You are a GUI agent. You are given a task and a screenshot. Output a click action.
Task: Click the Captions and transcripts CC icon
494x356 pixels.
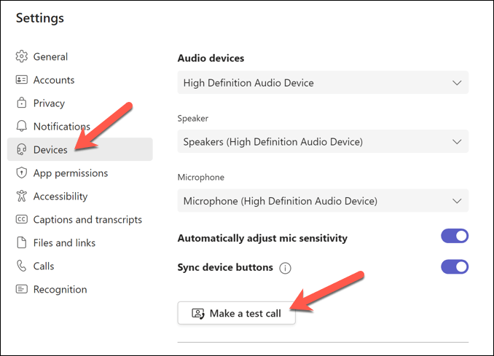[21, 220]
